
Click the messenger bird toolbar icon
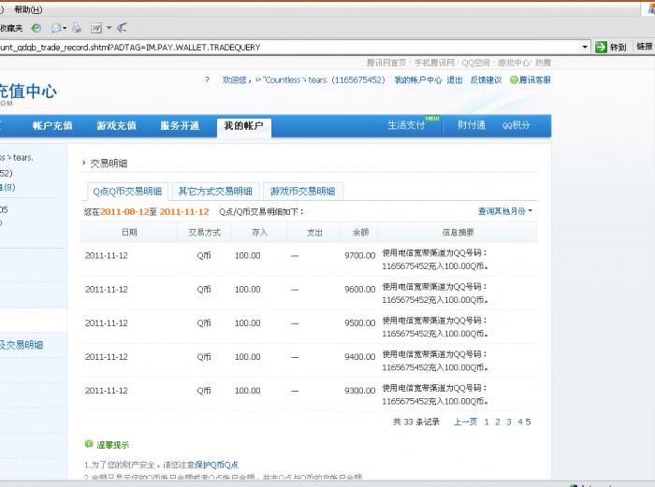pyautogui.click(x=122, y=28)
